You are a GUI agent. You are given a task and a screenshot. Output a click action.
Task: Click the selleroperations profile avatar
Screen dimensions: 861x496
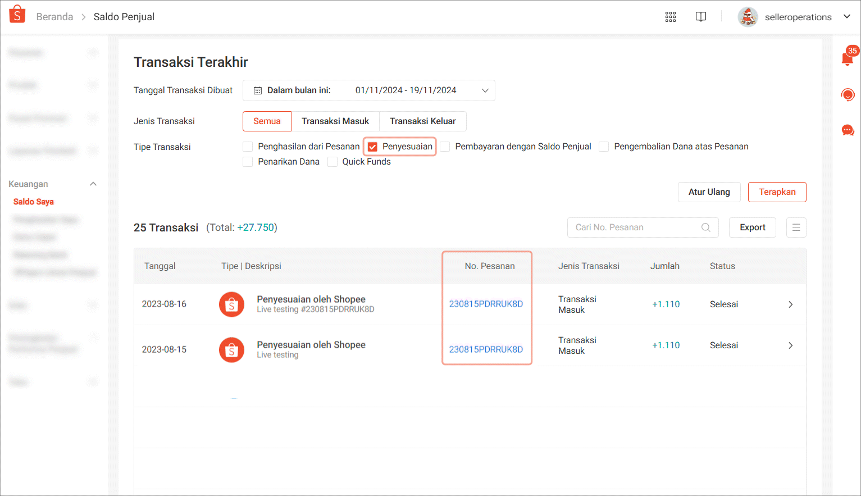(x=748, y=17)
